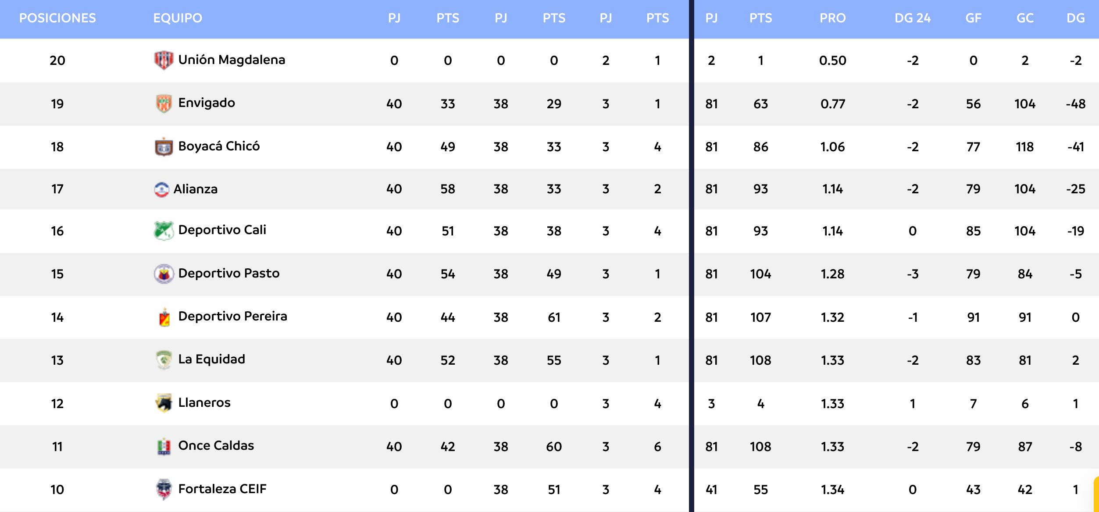The height and width of the screenshot is (512, 1099).
Task: Open the Once Caldas team name
Action: (x=216, y=446)
